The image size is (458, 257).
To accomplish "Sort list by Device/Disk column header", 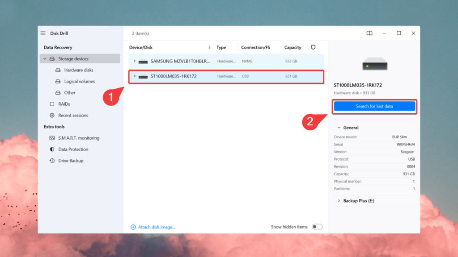I will (x=141, y=47).
